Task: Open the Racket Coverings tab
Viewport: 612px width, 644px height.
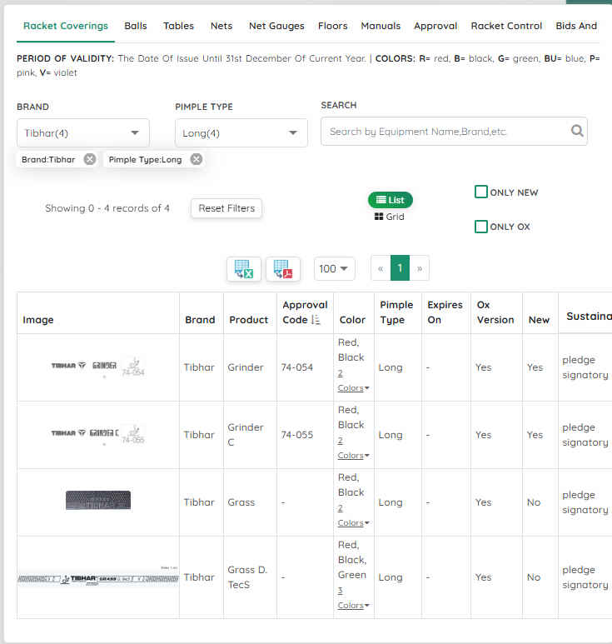Action: [x=66, y=26]
